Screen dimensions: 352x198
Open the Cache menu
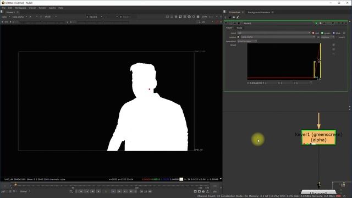[x=52, y=8]
